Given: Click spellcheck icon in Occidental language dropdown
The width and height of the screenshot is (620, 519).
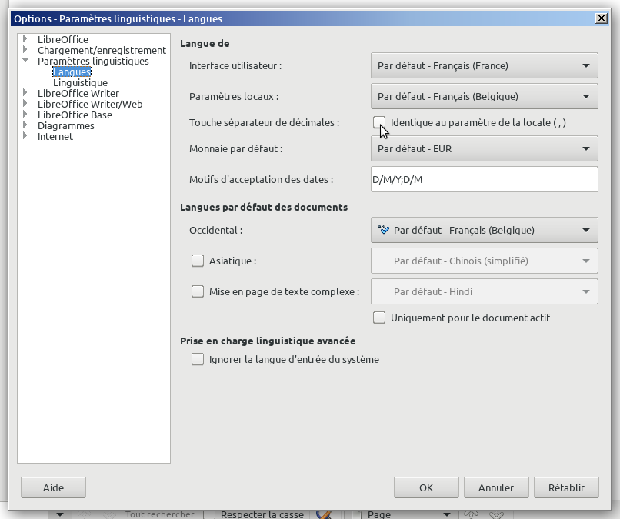Looking at the screenshot, I should pos(384,230).
